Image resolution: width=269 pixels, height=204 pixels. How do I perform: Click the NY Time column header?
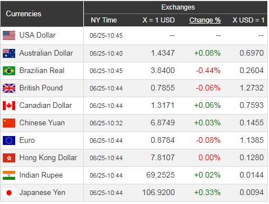104,20
